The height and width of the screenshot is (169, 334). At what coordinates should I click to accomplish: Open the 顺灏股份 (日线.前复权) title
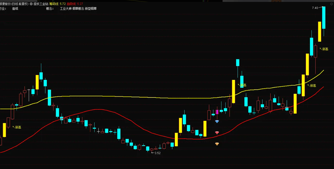14,4
